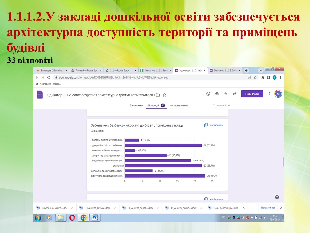
Task: Bookmark this page with the star
Action: point(255,78)
